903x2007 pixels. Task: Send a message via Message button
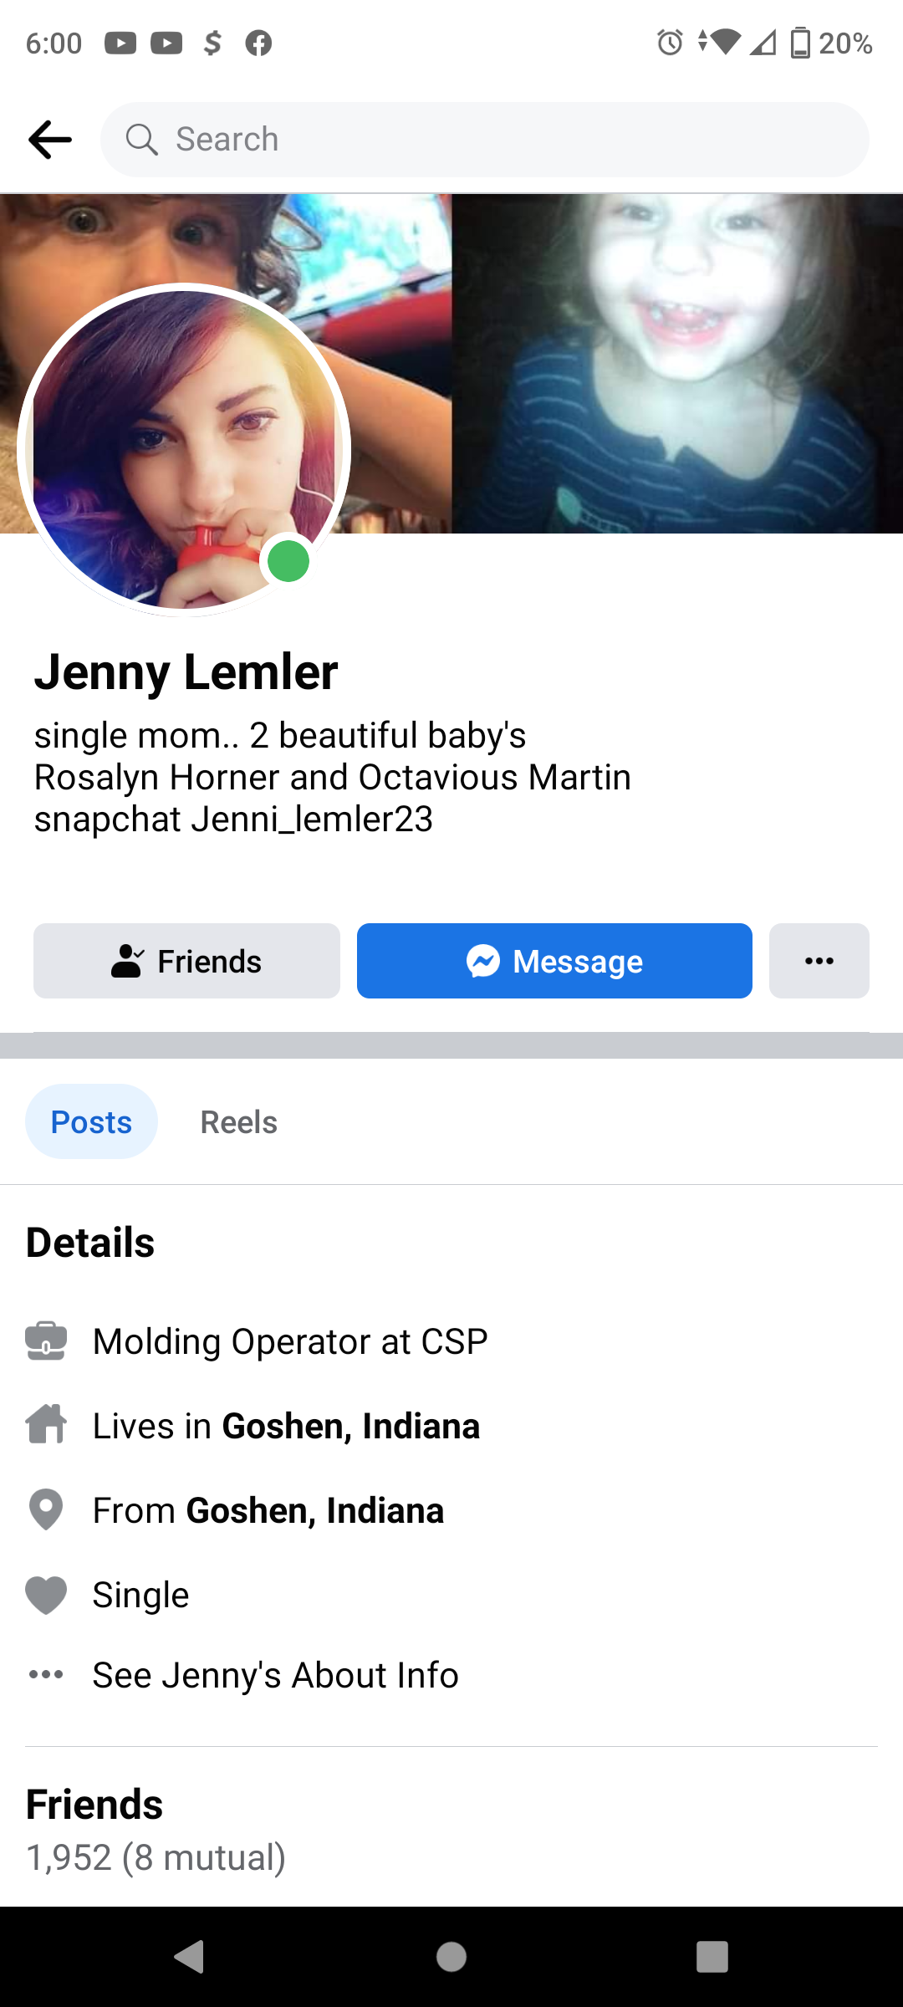coord(554,961)
